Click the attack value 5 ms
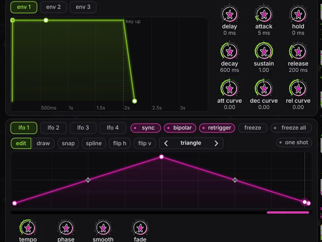The width and height of the screenshot is (322, 242). pos(264,33)
